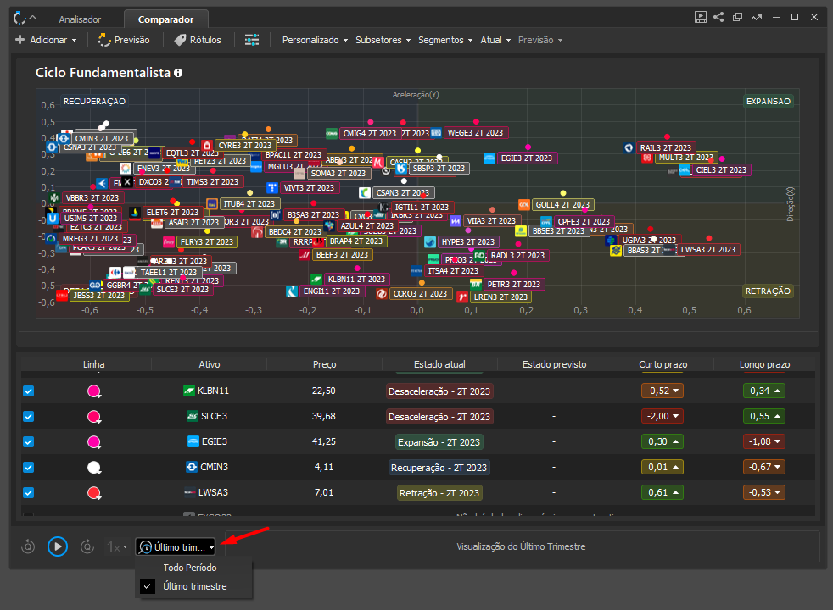Click LWSA3 red line color swatch
Image resolution: width=833 pixels, height=610 pixels.
coord(94,493)
